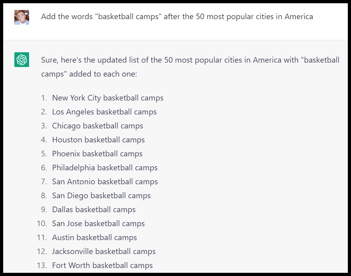Click the number 7 list marker
351x276 pixels.
(x=44, y=181)
